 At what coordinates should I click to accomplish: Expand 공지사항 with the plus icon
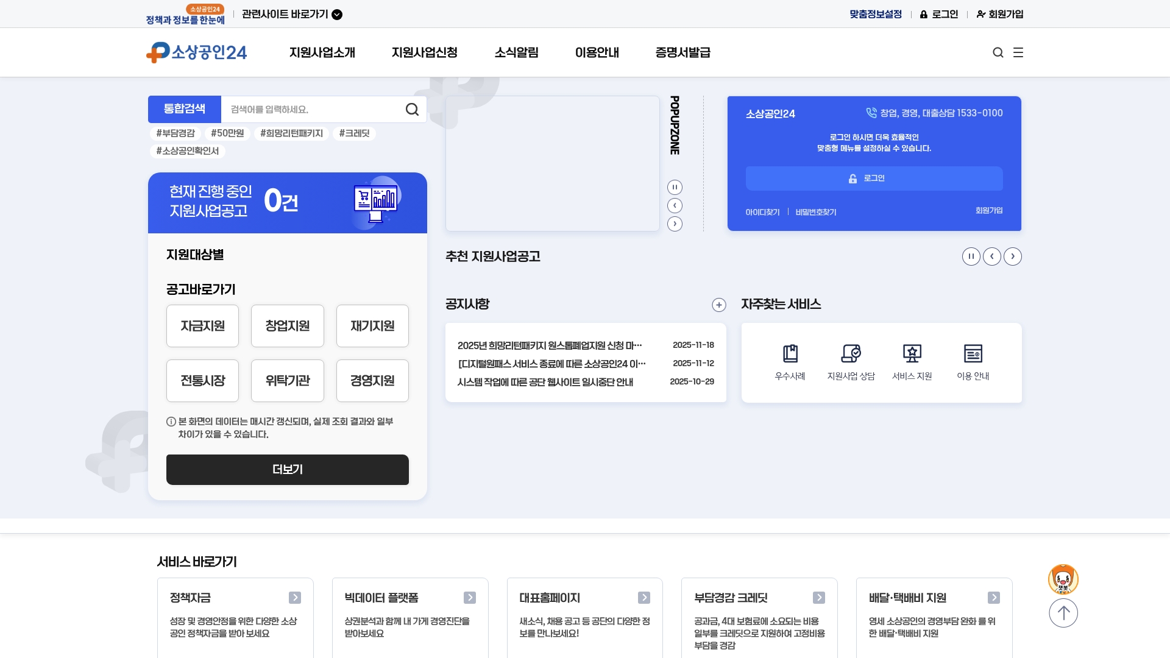(719, 305)
